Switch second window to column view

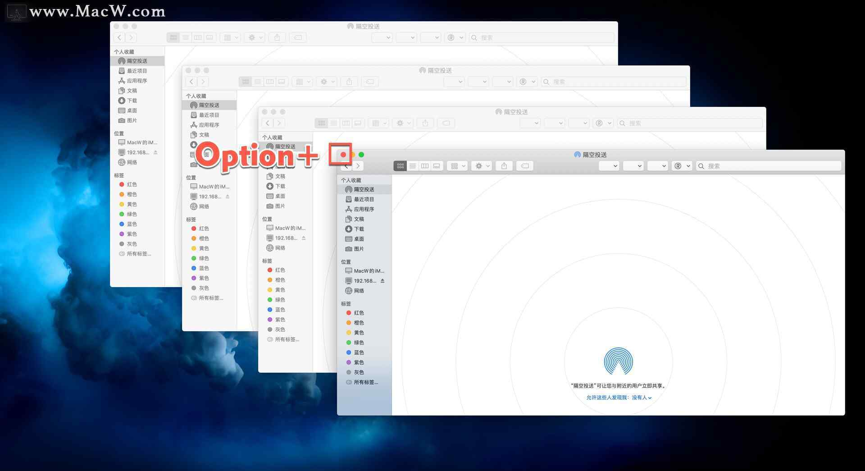coord(269,82)
